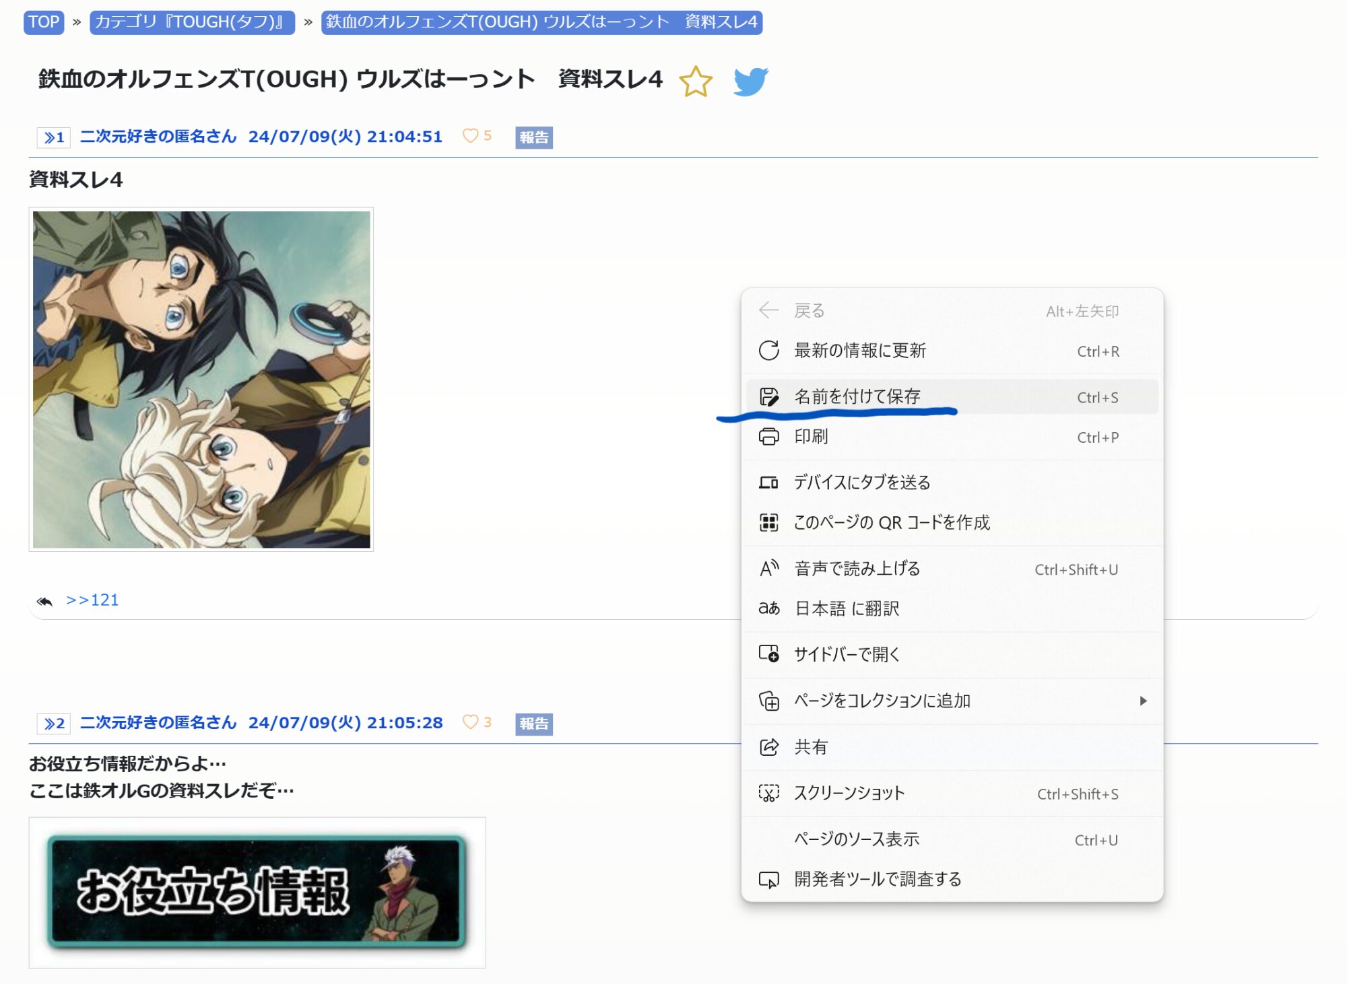Toggle the heart like on post 2

[x=470, y=722]
